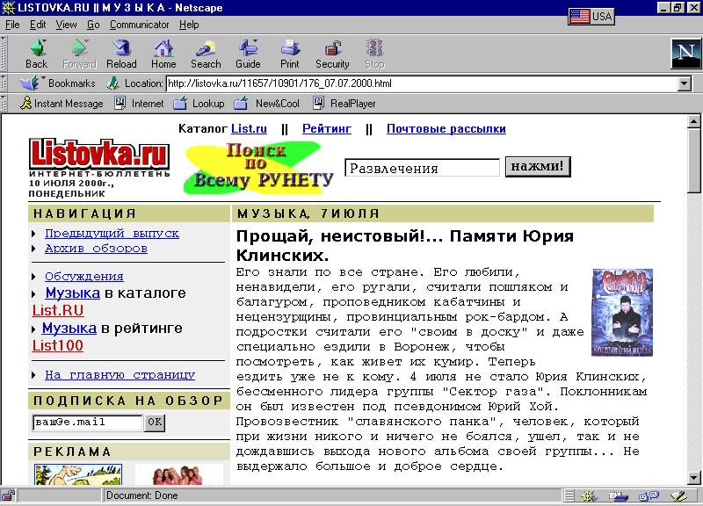Open the View menu
This screenshot has height=506, width=703.
pyautogui.click(x=66, y=25)
